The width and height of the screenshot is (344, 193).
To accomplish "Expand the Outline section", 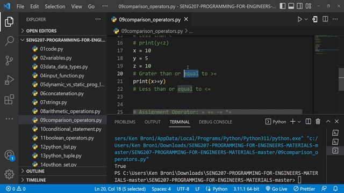I will [x=62, y=171].
